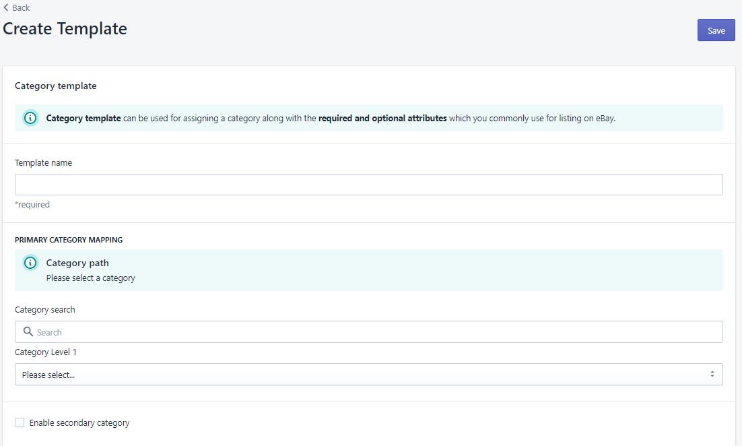Click the info icon beside Category path

pos(30,263)
